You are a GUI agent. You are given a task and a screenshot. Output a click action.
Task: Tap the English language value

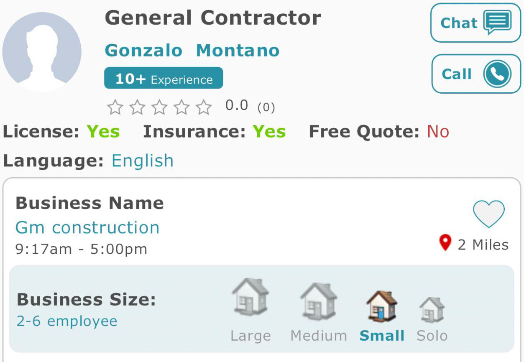click(x=142, y=161)
